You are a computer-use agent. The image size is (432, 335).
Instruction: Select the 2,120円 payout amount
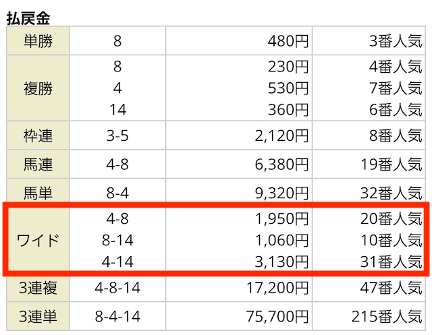click(x=281, y=136)
